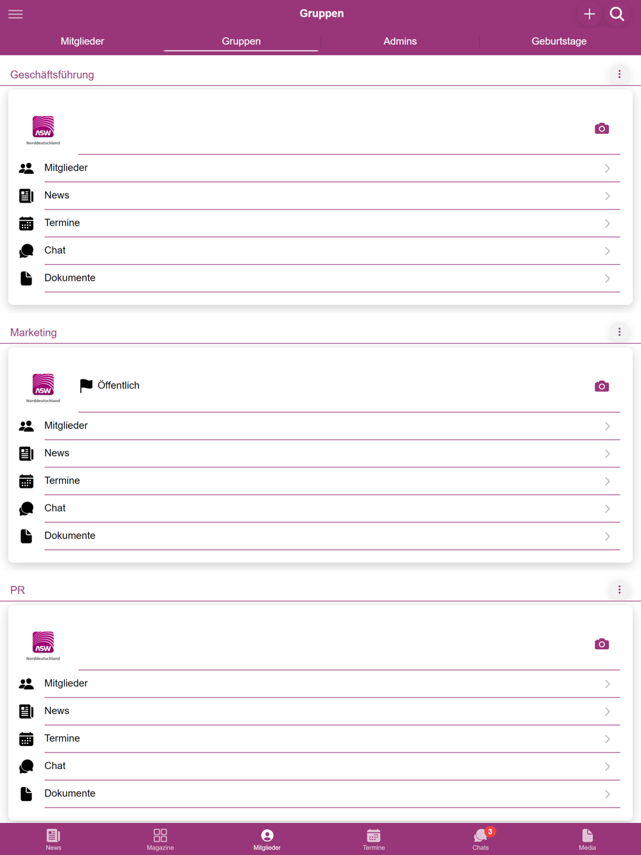This screenshot has width=641, height=855.
Task: Change Geschäftsführung group photo via camera icon
Action: (x=601, y=129)
